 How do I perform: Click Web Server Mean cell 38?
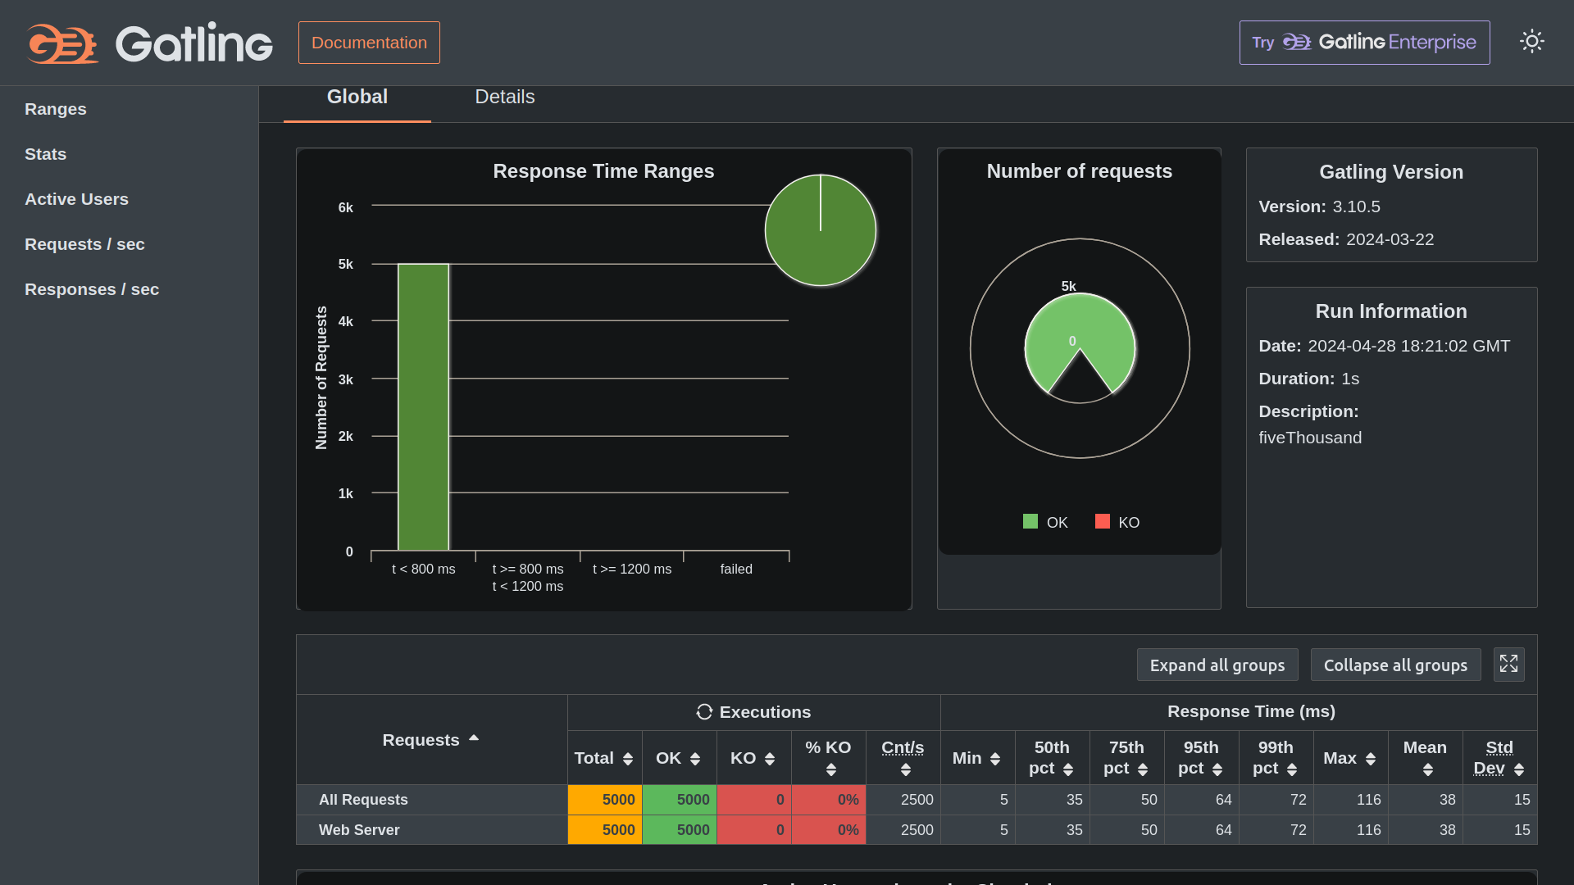(1426, 830)
